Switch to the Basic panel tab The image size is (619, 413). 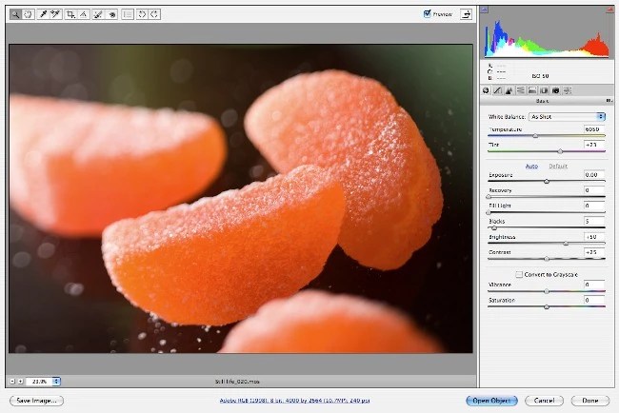point(486,89)
